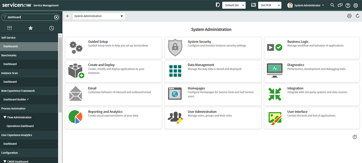Open the System Security shield lock icon
Viewport: 362px width, 163px height.
point(175,48)
